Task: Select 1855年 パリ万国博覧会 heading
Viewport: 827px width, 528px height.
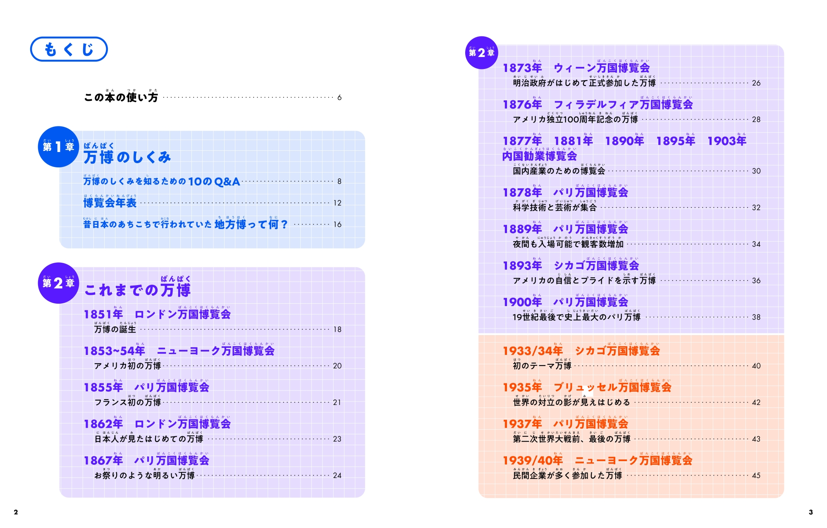Action: [146, 387]
